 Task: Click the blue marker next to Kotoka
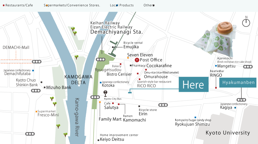tap(101, 82)
